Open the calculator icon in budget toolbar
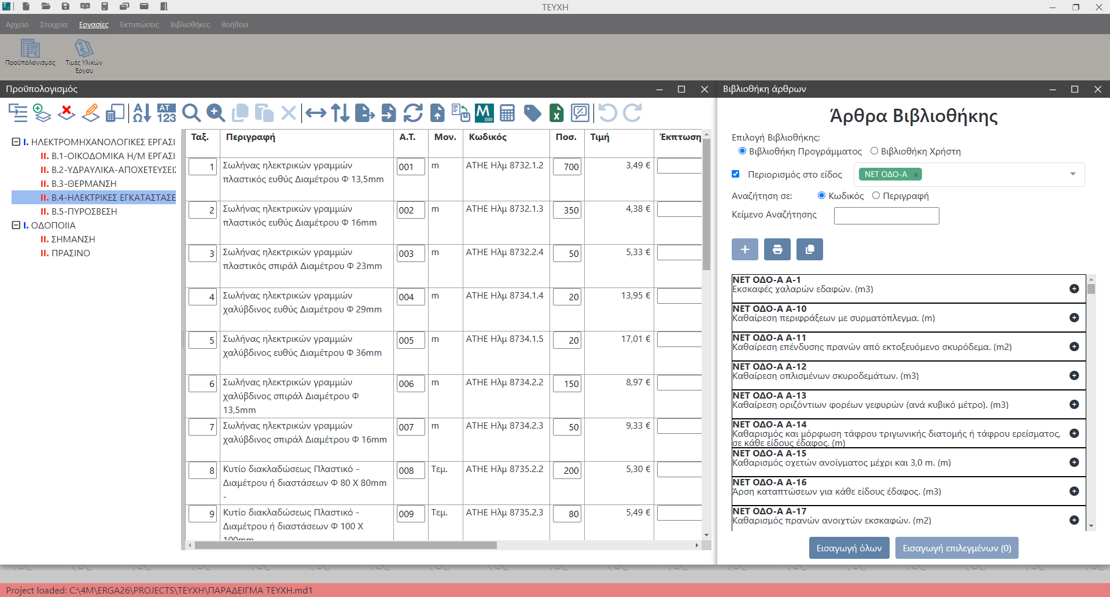 pyautogui.click(x=507, y=113)
